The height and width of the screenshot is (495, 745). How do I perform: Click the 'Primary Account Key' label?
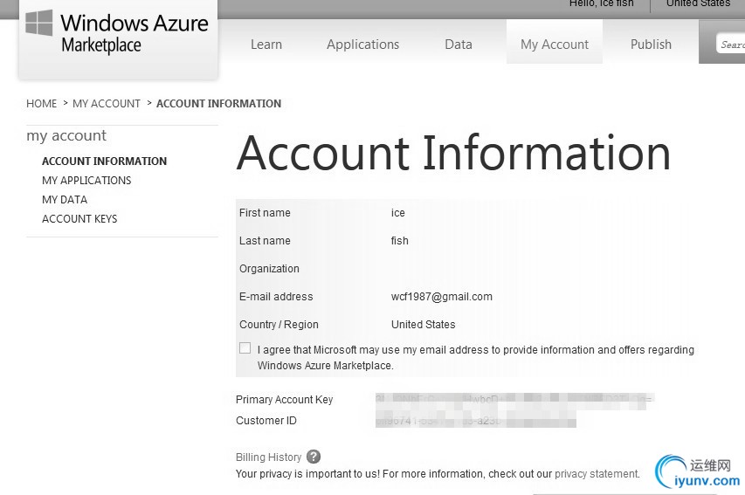pos(284,400)
